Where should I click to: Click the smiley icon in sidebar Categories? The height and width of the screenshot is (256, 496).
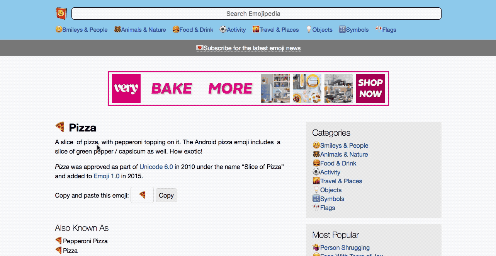[316, 145]
